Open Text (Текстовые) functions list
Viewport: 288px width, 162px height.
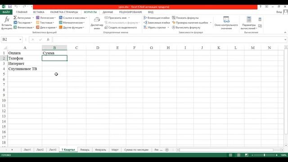[x=45, y=22]
